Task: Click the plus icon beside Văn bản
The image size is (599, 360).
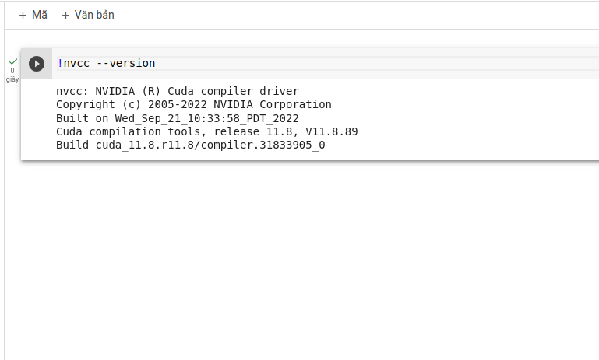Action: point(65,15)
